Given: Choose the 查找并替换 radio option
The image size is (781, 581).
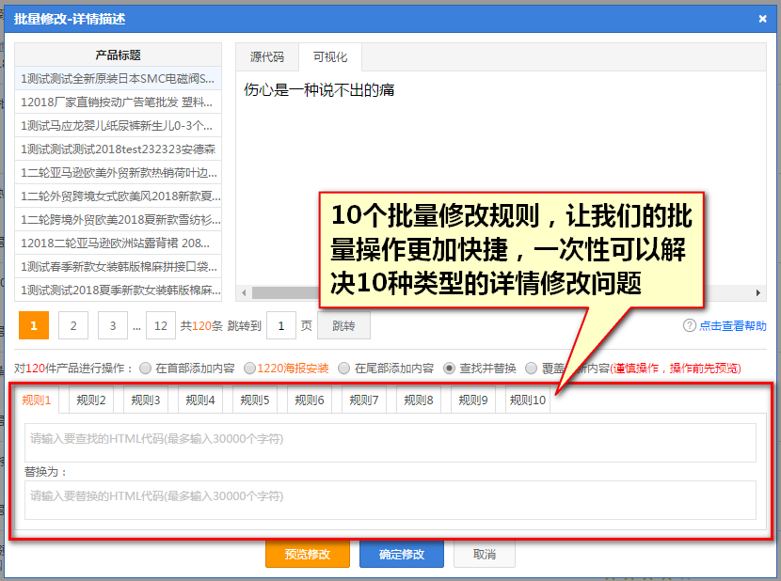Looking at the screenshot, I should pos(449,369).
